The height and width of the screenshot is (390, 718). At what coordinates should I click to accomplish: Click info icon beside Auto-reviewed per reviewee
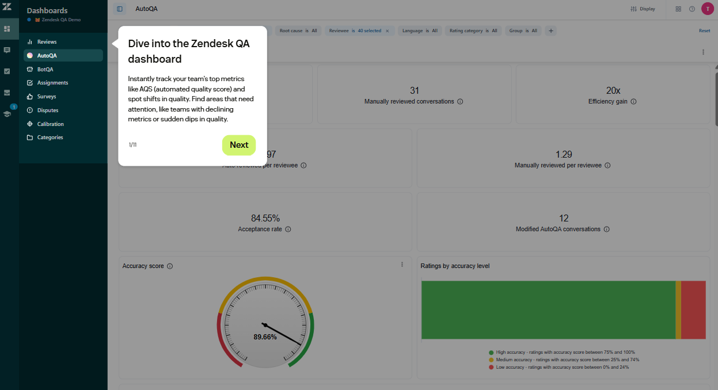pyautogui.click(x=303, y=165)
